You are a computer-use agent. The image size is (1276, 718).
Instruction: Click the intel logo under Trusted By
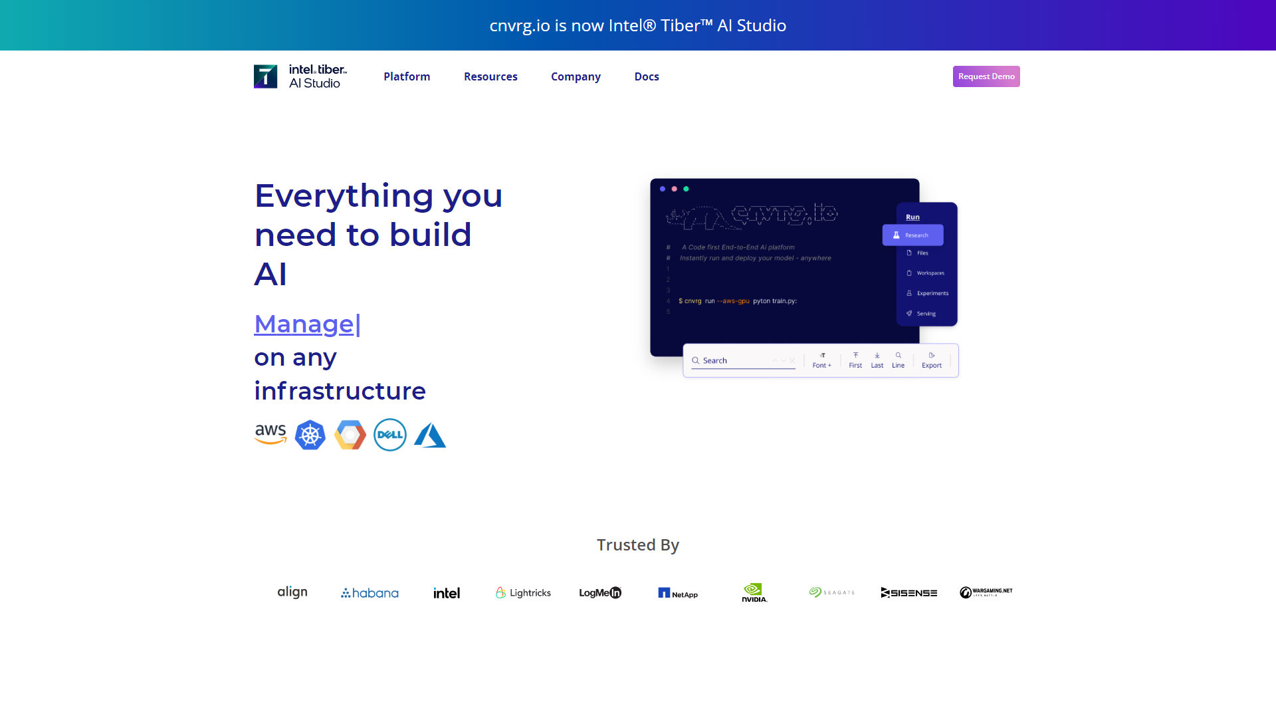pyautogui.click(x=447, y=593)
